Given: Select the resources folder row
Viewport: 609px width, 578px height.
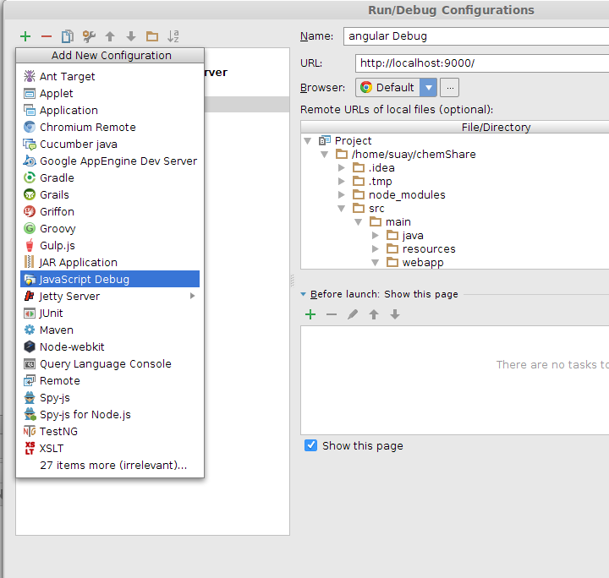Looking at the screenshot, I should [455, 248].
